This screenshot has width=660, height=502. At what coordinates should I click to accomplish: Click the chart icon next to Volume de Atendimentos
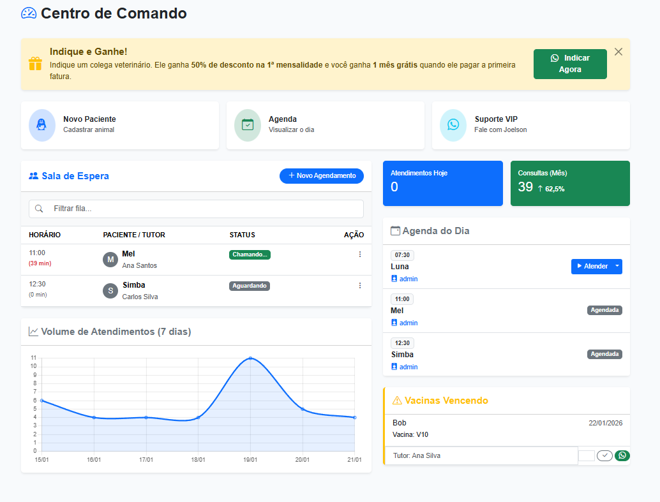pos(33,331)
